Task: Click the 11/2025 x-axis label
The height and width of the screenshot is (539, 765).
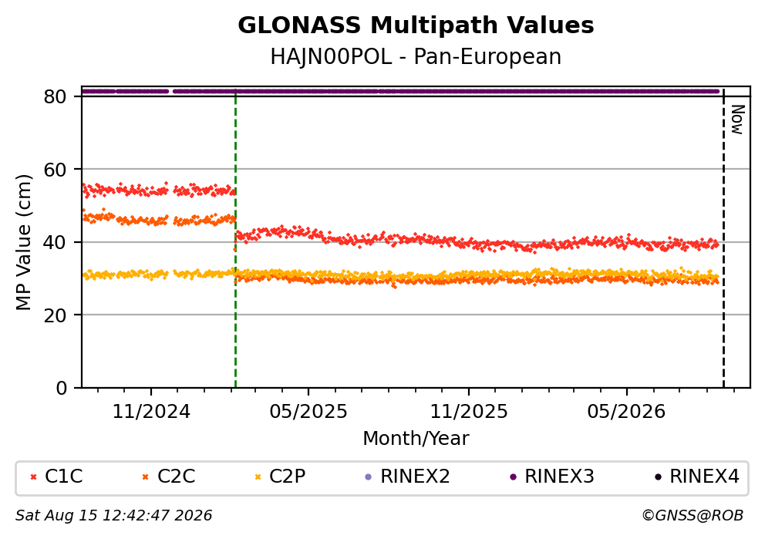Action: 469,413
